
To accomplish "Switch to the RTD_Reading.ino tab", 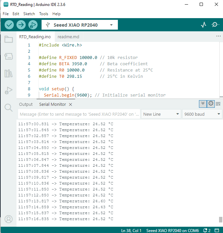I will click(x=35, y=37).
